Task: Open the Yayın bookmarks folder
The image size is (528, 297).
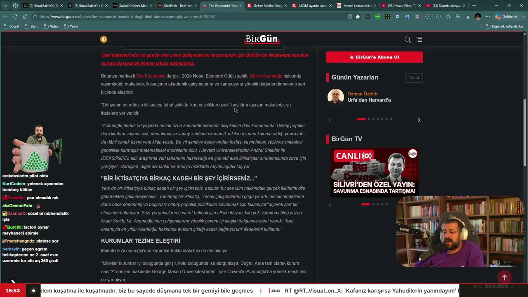Action: click(71, 26)
